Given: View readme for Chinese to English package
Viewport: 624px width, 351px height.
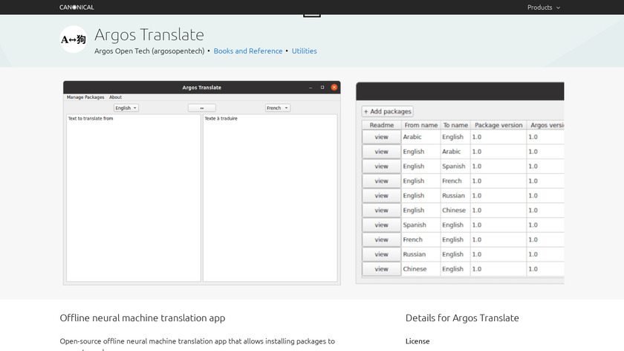Looking at the screenshot, I should 381,269.
